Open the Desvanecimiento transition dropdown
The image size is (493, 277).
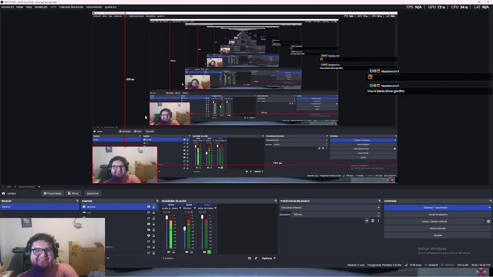(330, 208)
